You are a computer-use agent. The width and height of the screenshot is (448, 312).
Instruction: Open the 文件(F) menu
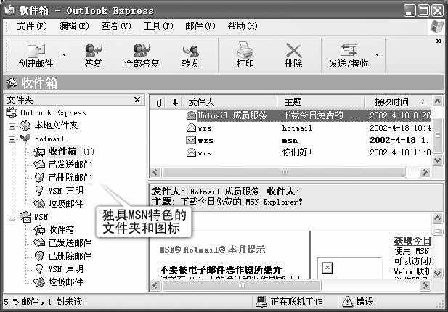click(31, 26)
